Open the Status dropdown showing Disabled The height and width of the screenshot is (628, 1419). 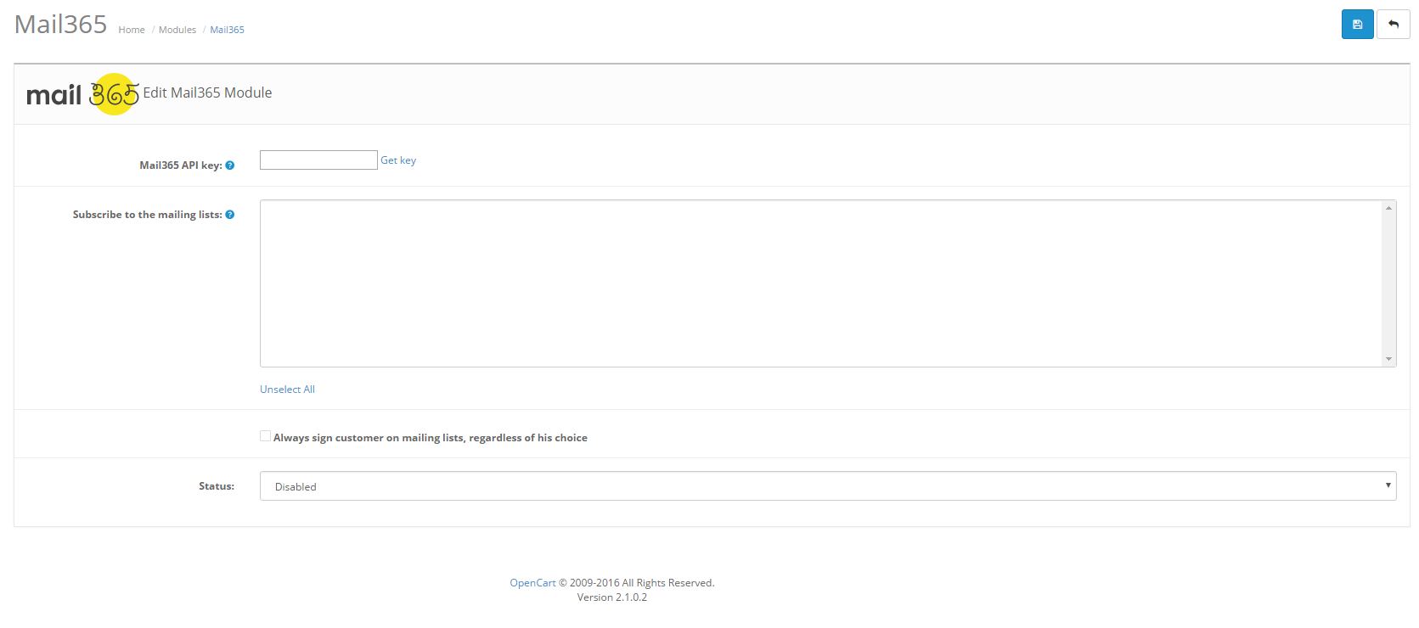click(x=828, y=486)
